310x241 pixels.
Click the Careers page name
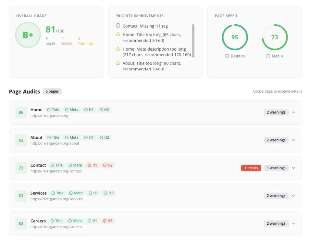pyautogui.click(x=38, y=221)
